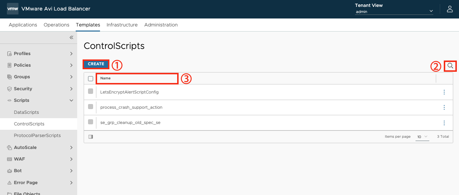This screenshot has width=459, height=195.
Task: Select checkbox for process_crash_support_action row
Action: (x=91, y=107)
